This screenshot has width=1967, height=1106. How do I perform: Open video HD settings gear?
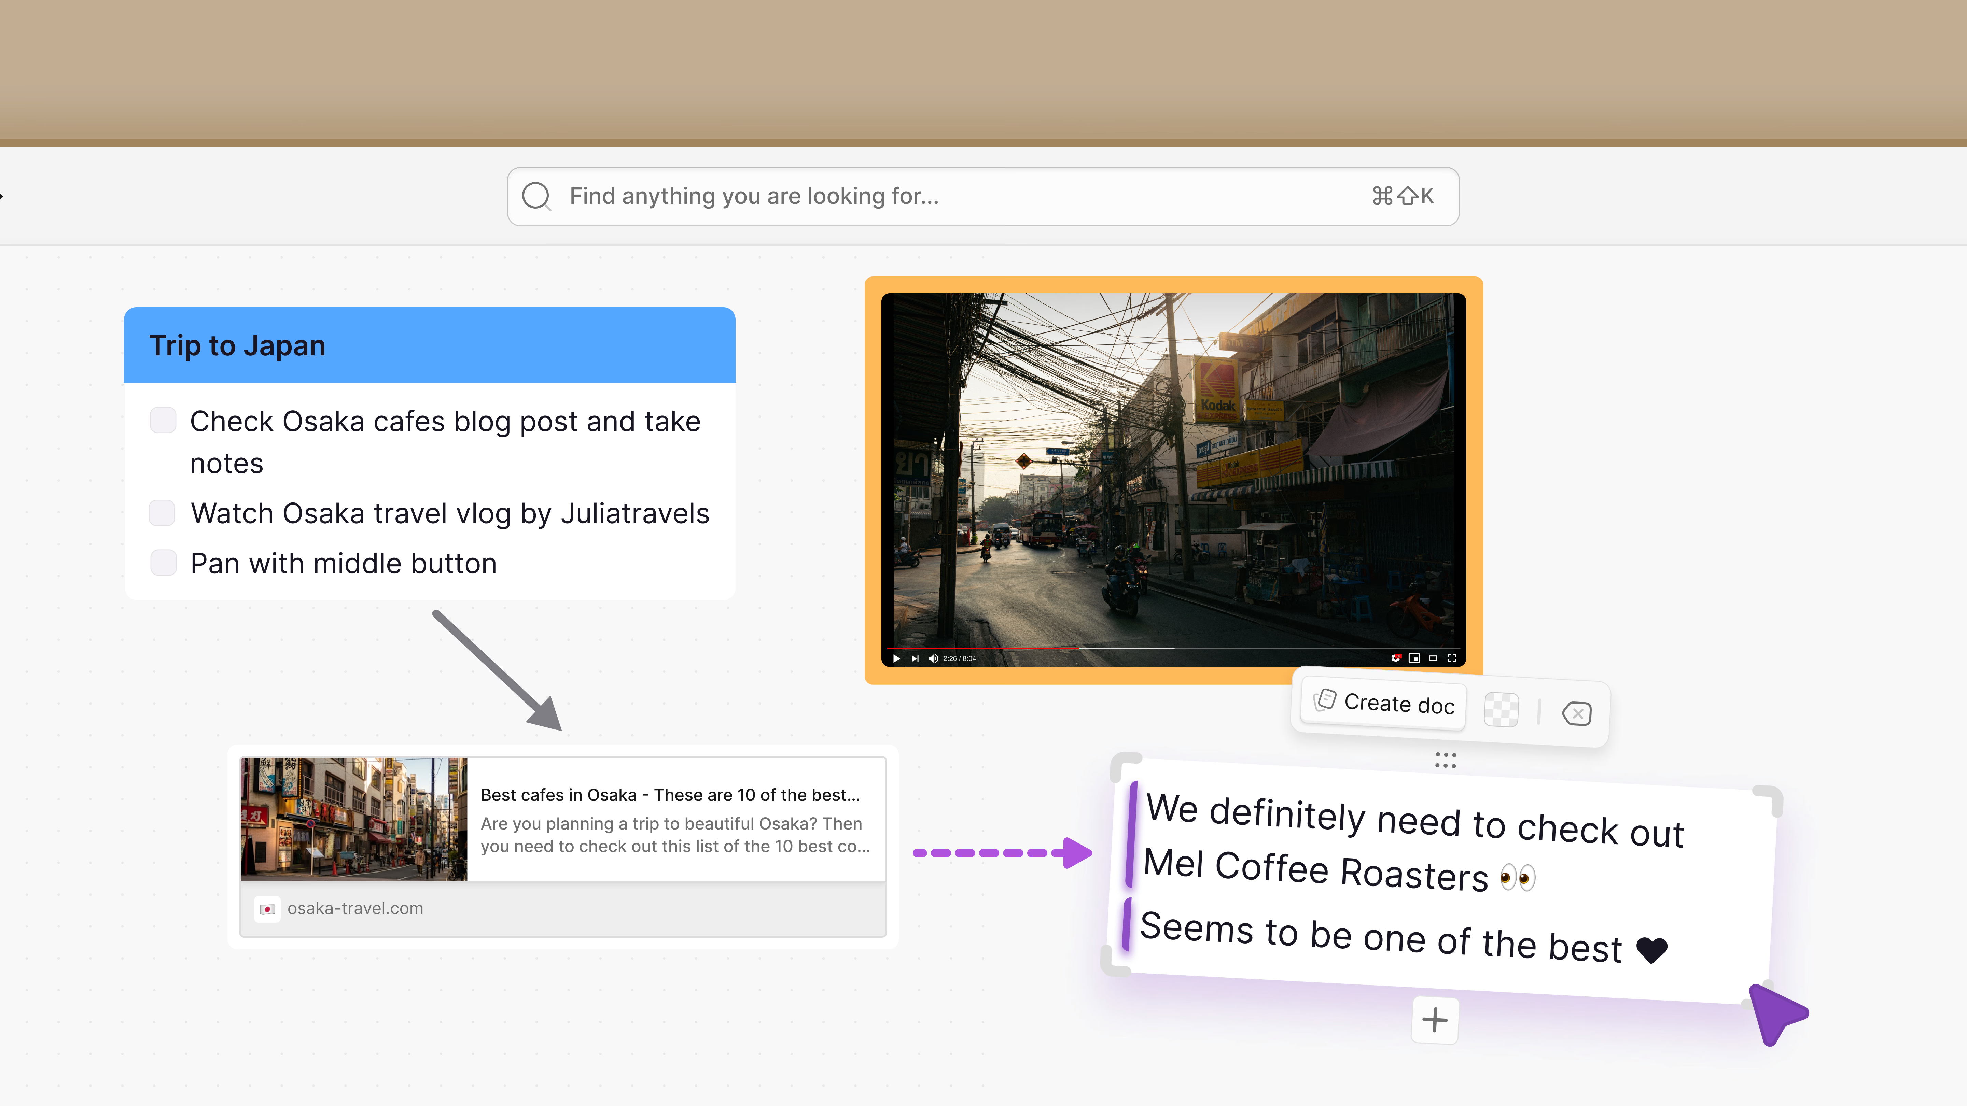click(x=1396, y=657)
